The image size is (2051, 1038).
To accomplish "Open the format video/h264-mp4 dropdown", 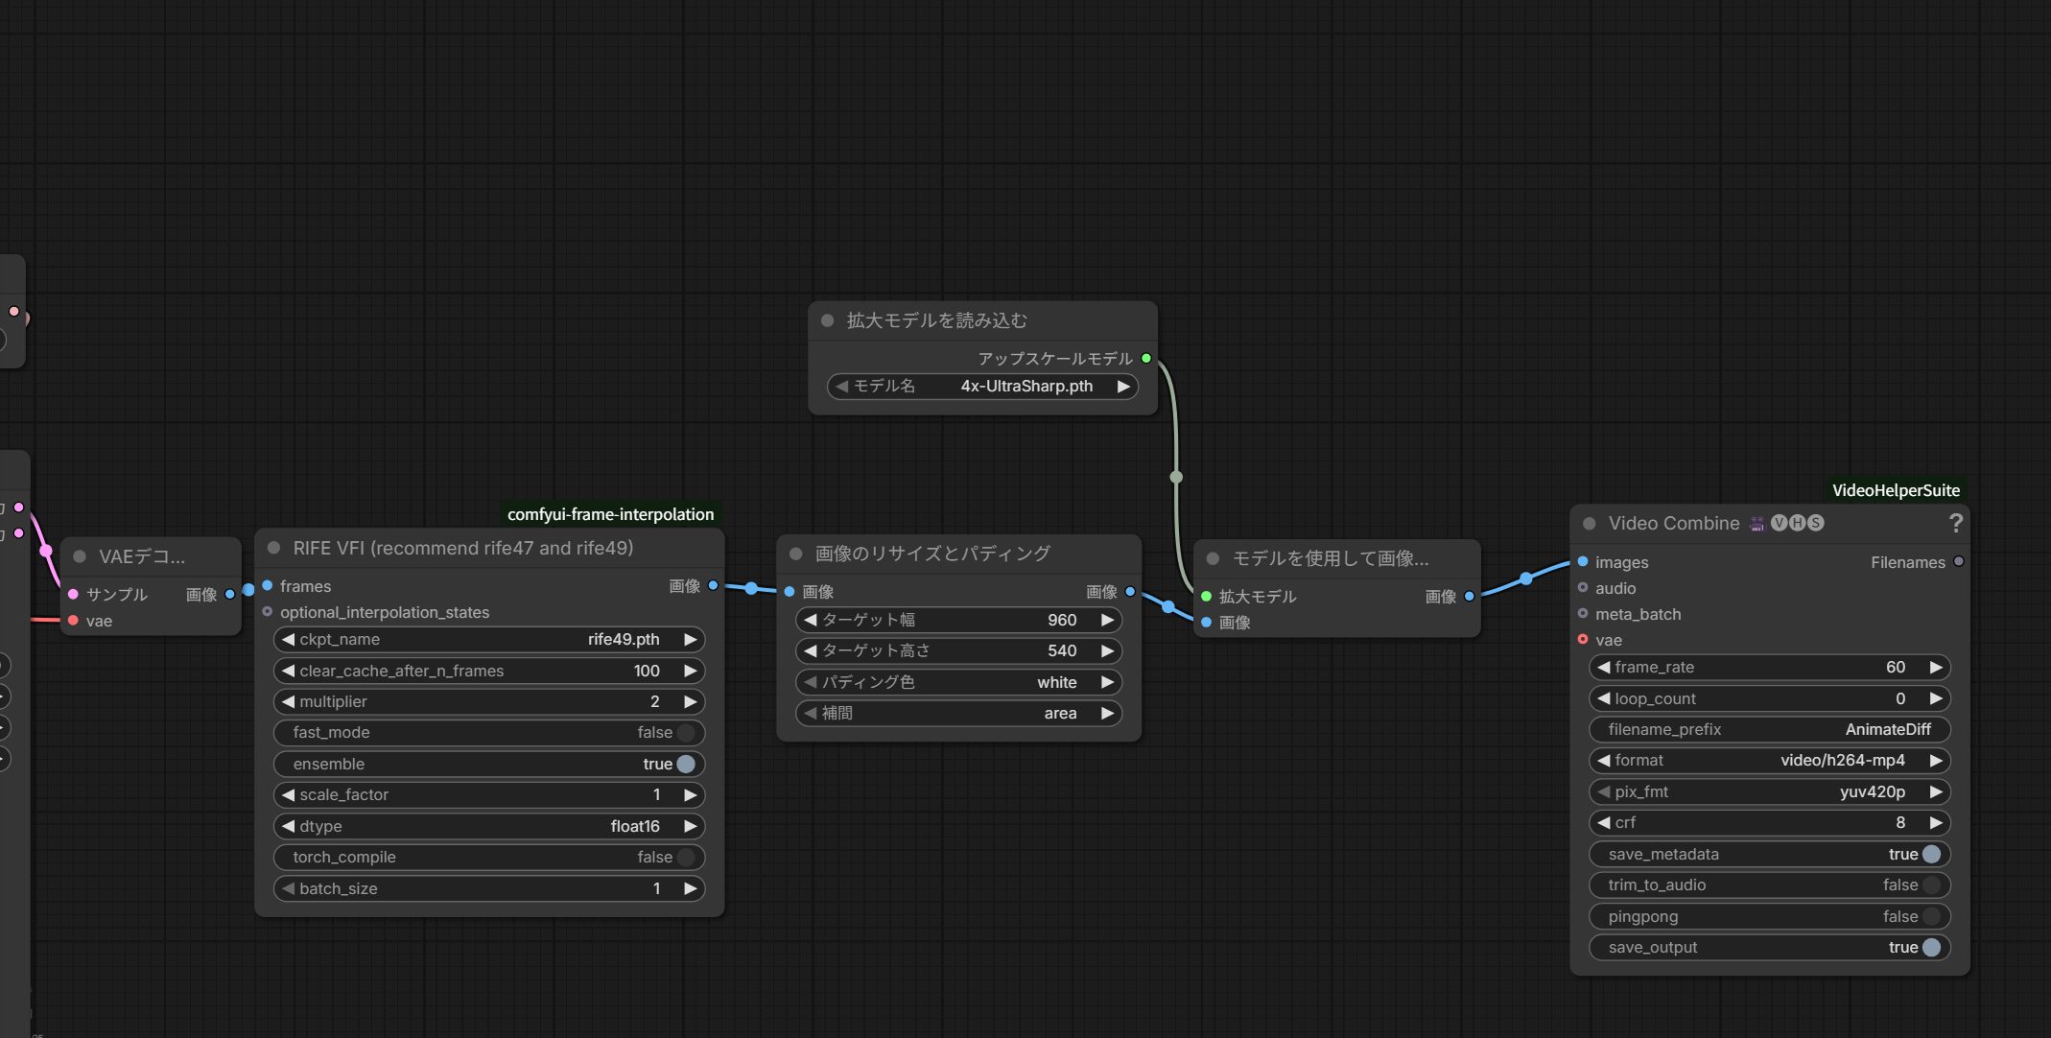I will pos(1769,760).
